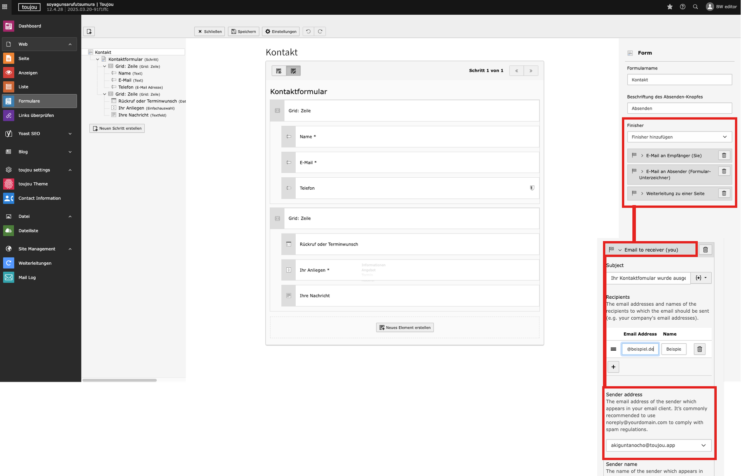Click the horizontal scrollbar under the tree
745x476 pixels.
pyautogui.click(x=120, y=380)
